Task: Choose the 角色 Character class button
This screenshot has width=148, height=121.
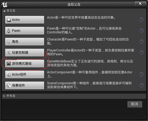Action: [x=25, y=42]
